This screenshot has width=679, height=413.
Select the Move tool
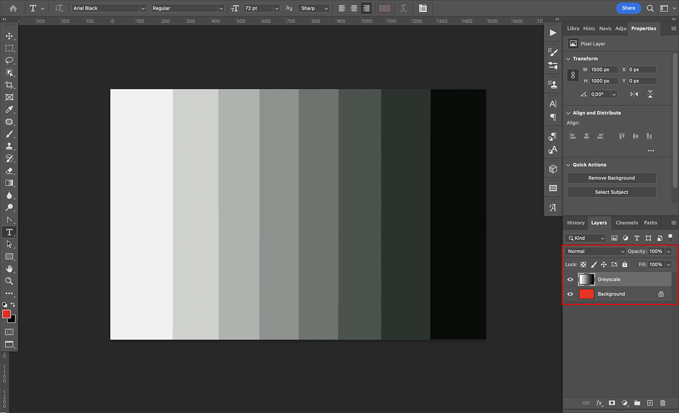(9, 36)
